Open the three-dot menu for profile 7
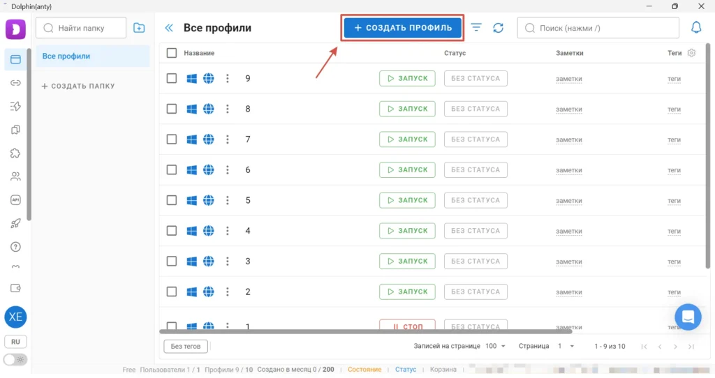 pyautogui.click(x=228, y=139)
